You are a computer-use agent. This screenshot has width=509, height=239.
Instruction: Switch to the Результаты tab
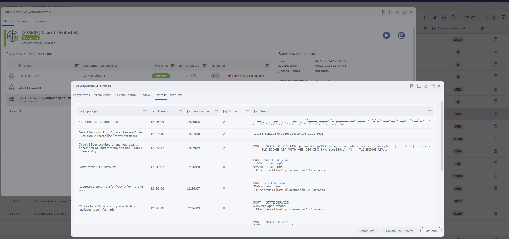pos(82,95)
